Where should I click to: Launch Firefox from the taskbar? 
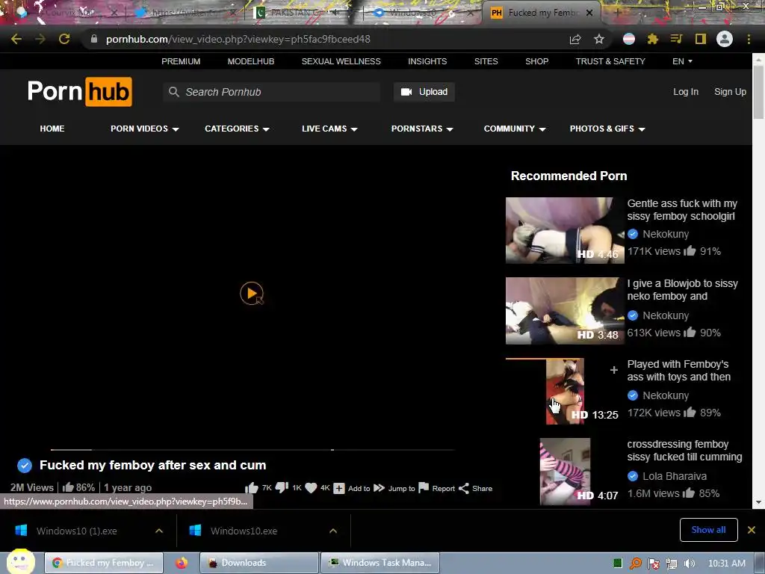click(x=182, y=563)
